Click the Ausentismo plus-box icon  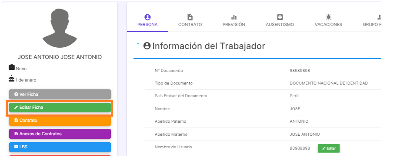280,17
